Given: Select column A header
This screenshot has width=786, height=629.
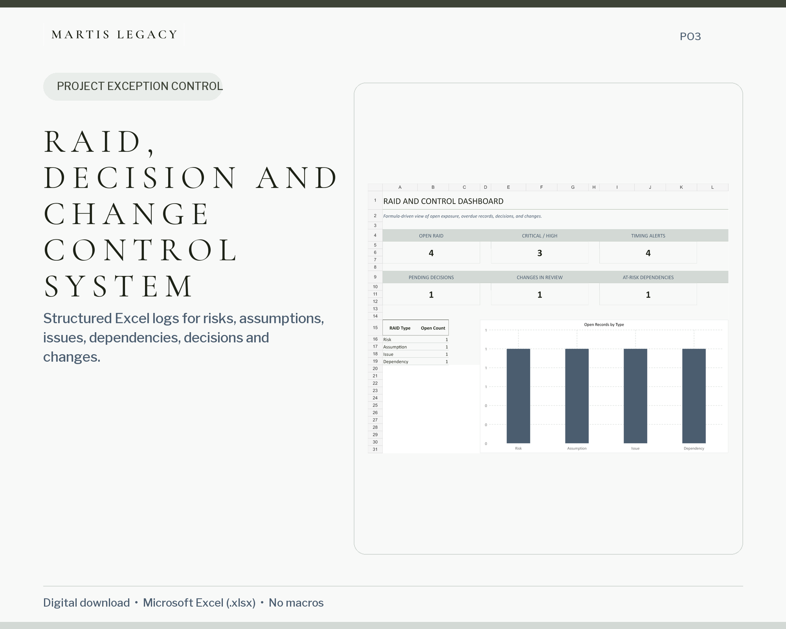Looking at the screenshot, I should click(400, 187).
